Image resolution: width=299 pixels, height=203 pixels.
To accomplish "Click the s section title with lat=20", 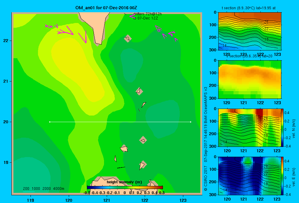I will point(249,56).
